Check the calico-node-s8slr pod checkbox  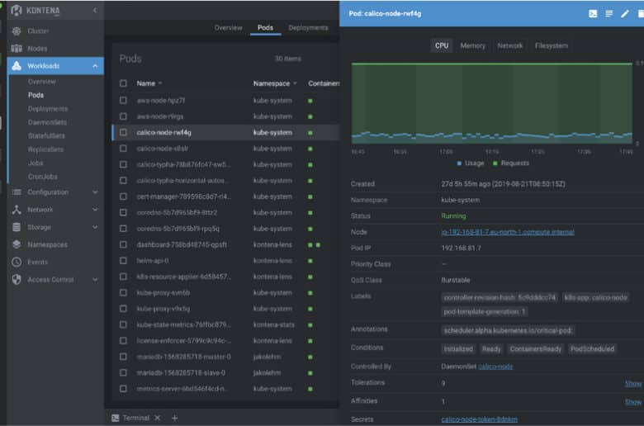point(123,149)
